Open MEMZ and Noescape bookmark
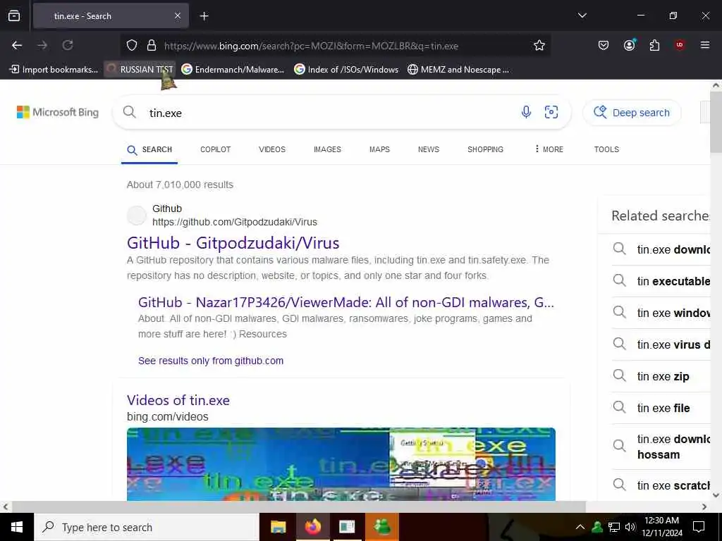The image size is (722, 541). [458, 70]
